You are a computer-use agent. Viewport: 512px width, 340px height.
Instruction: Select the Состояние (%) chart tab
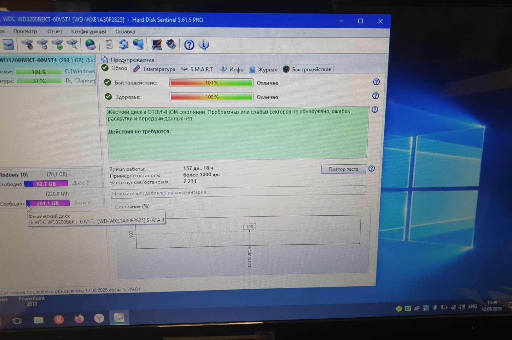pyautogui.click(x=132, y=207)
